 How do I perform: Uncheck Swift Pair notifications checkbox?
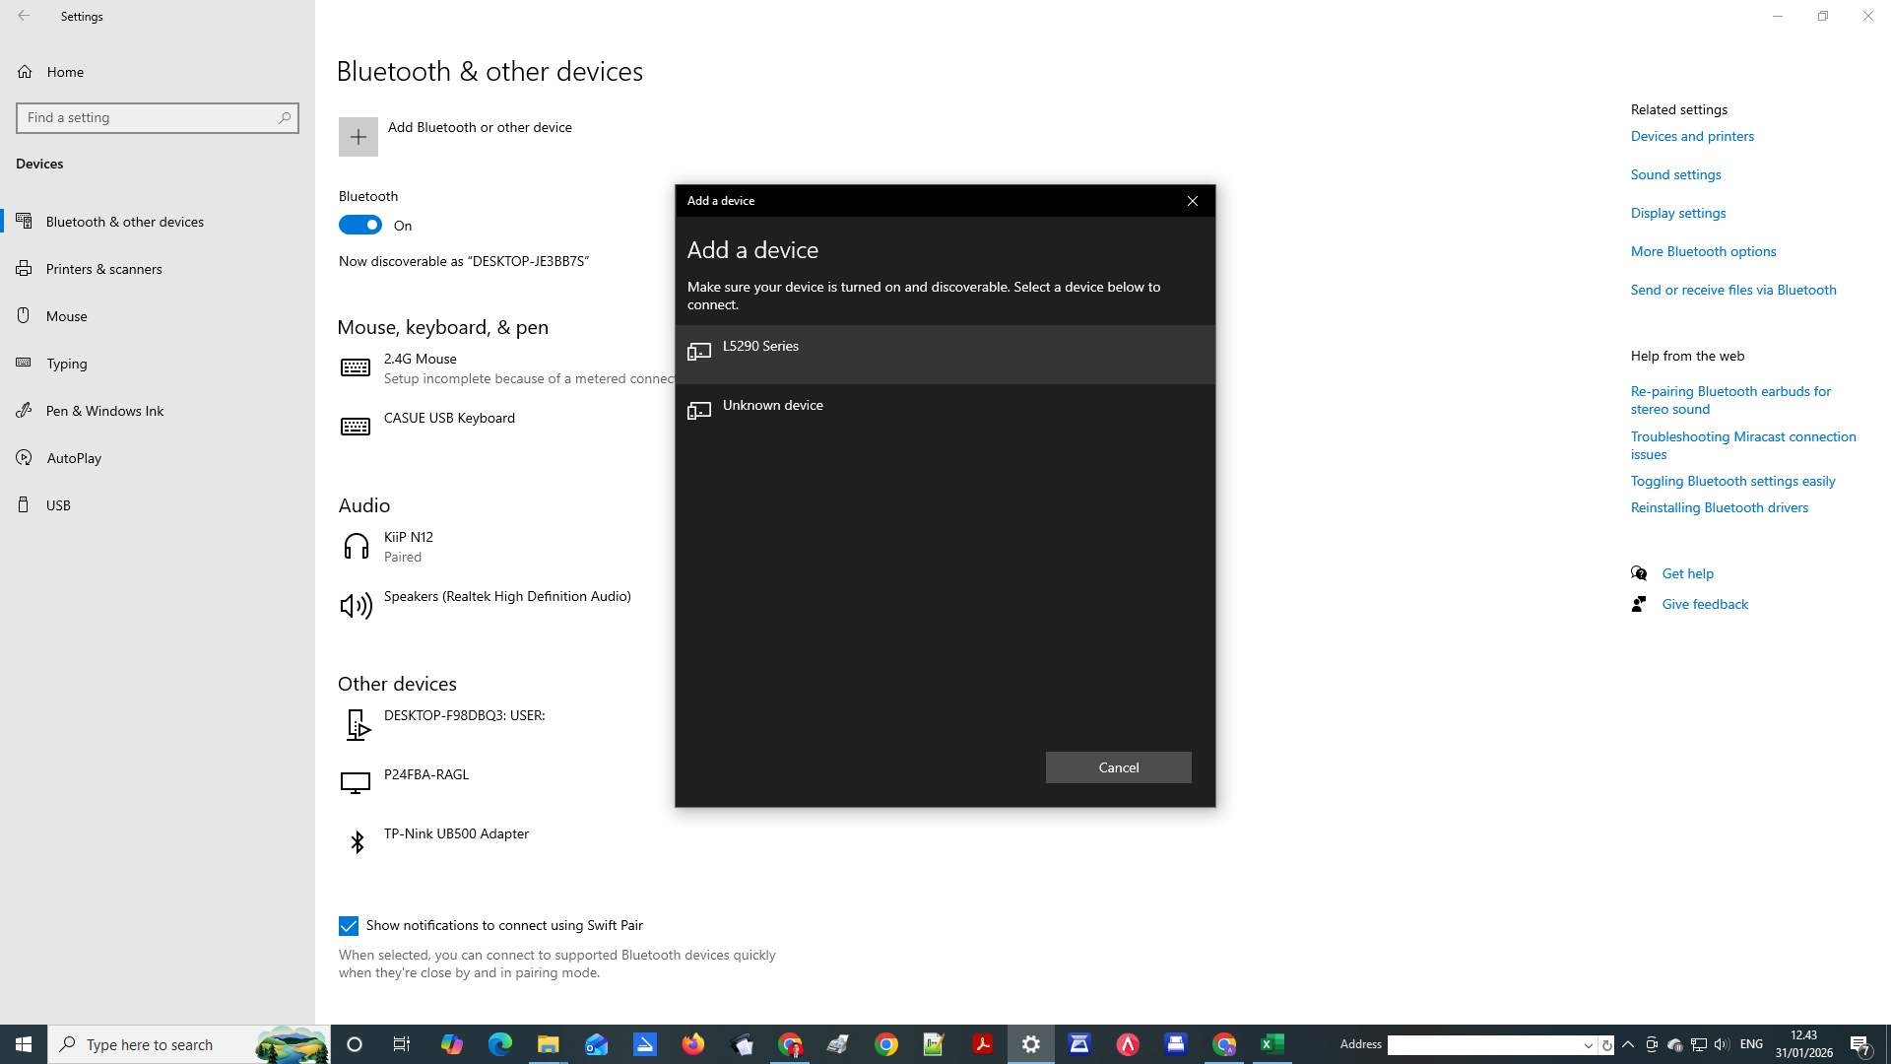[349, 926]
